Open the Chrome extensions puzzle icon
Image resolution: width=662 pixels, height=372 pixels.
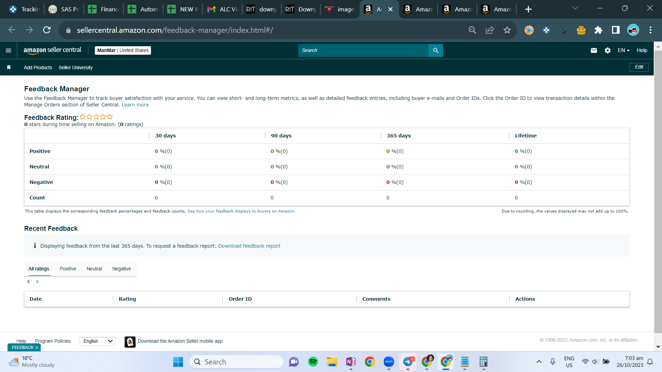[598, 30]
